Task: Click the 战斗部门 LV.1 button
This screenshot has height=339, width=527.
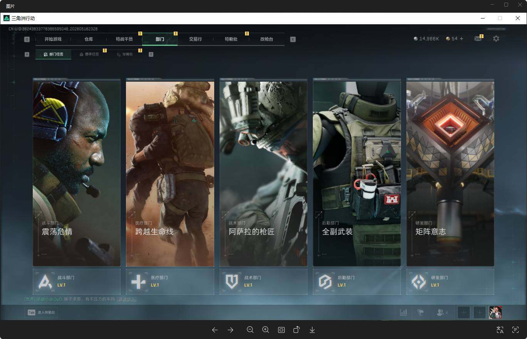Action: pyautogui.click(x=77, y=282)
